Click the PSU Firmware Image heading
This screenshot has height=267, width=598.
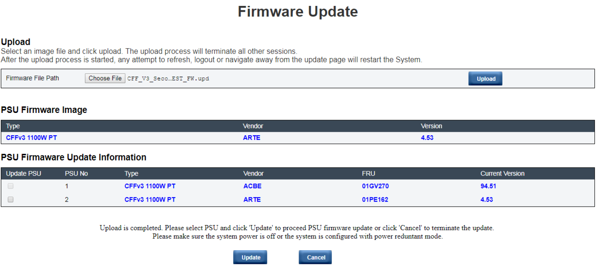[x=44, y=110]
